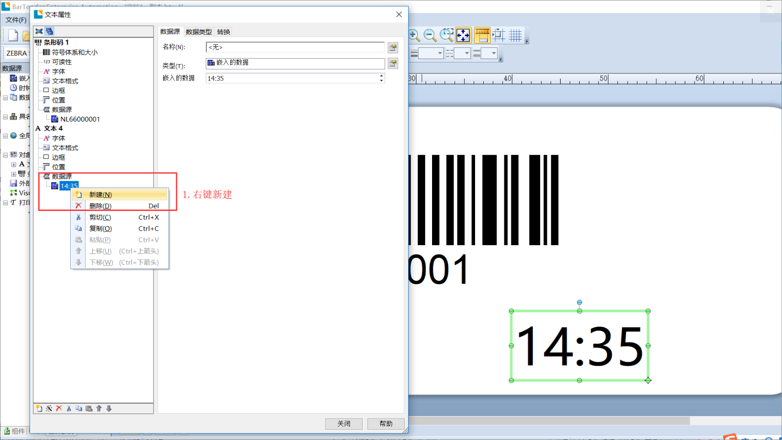The width and height of the screenshot is (782, 440).
Task: Click the delete red X icon in bottom toolbar
Action: 59,408
